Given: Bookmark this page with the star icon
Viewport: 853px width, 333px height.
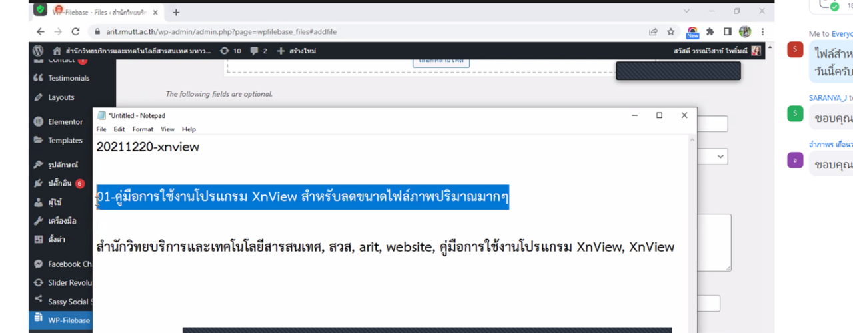Looking at the screenshot, I should (x=671, y=31).
